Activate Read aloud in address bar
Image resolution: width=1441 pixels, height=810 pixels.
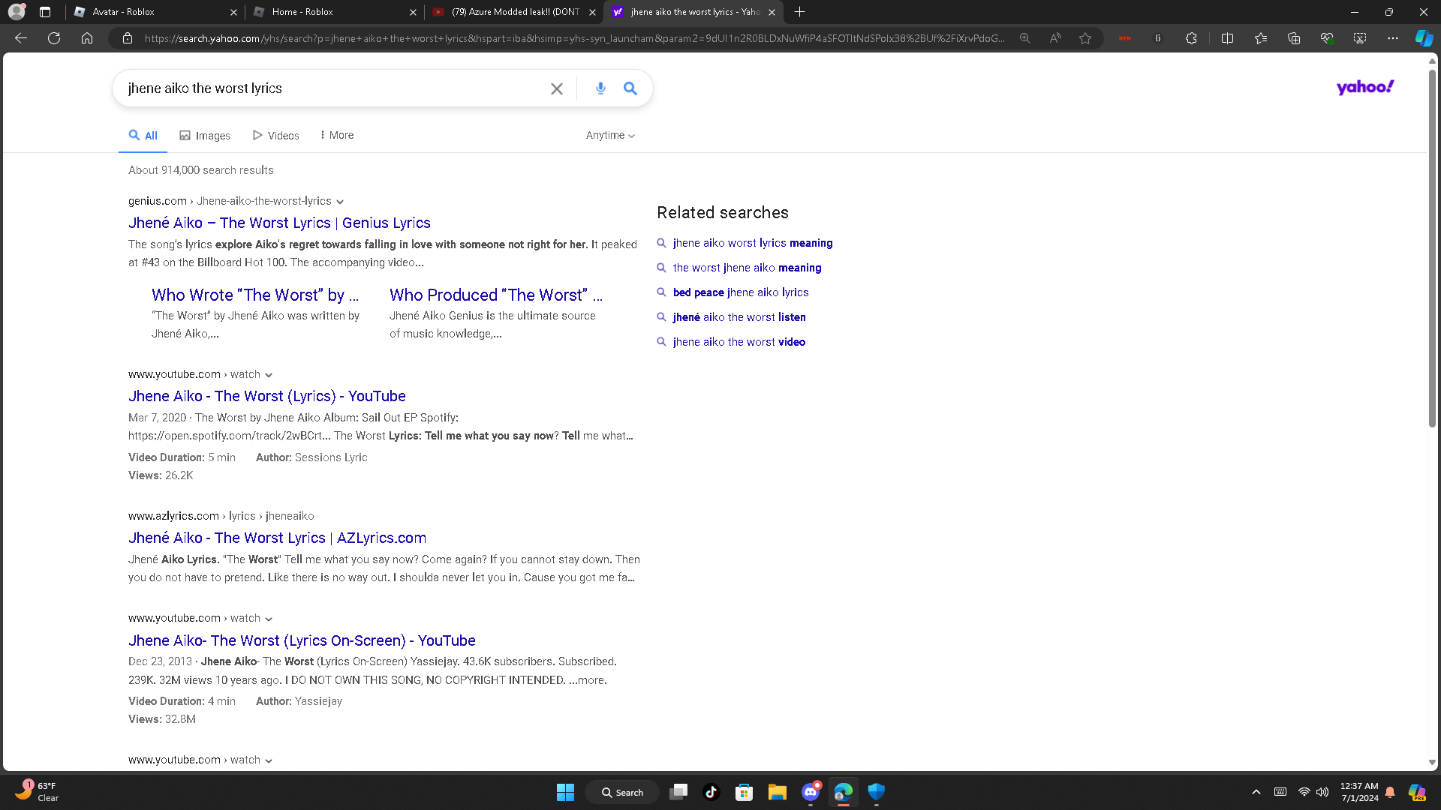click(1055, 38)
